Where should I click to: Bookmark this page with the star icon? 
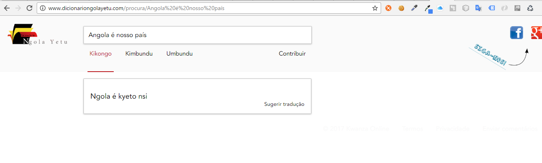coord(375,8)
